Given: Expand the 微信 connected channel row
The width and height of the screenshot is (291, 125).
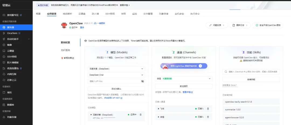Looking at the screenshot, I should 158,117.
